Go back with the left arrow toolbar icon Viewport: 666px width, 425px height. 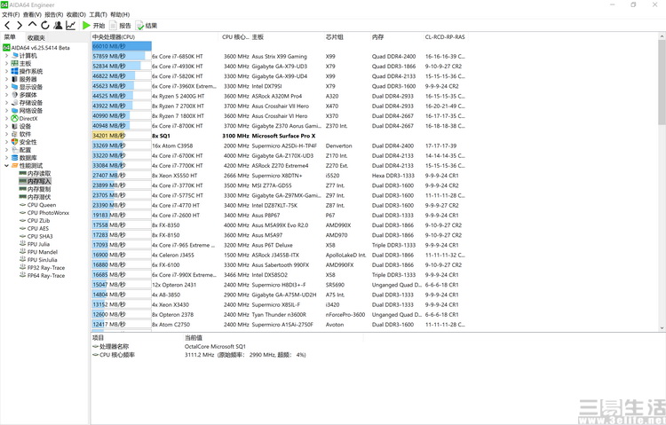click(7, 26)
